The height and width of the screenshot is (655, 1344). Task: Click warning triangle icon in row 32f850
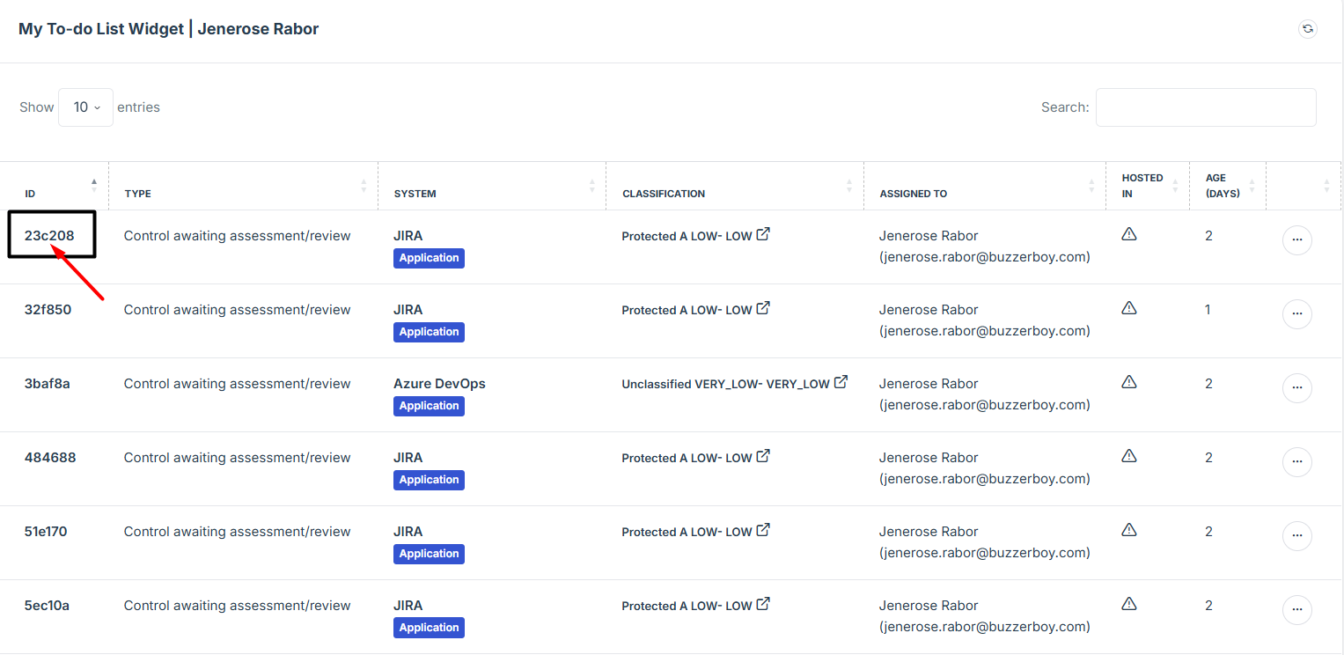(1129, 308)
